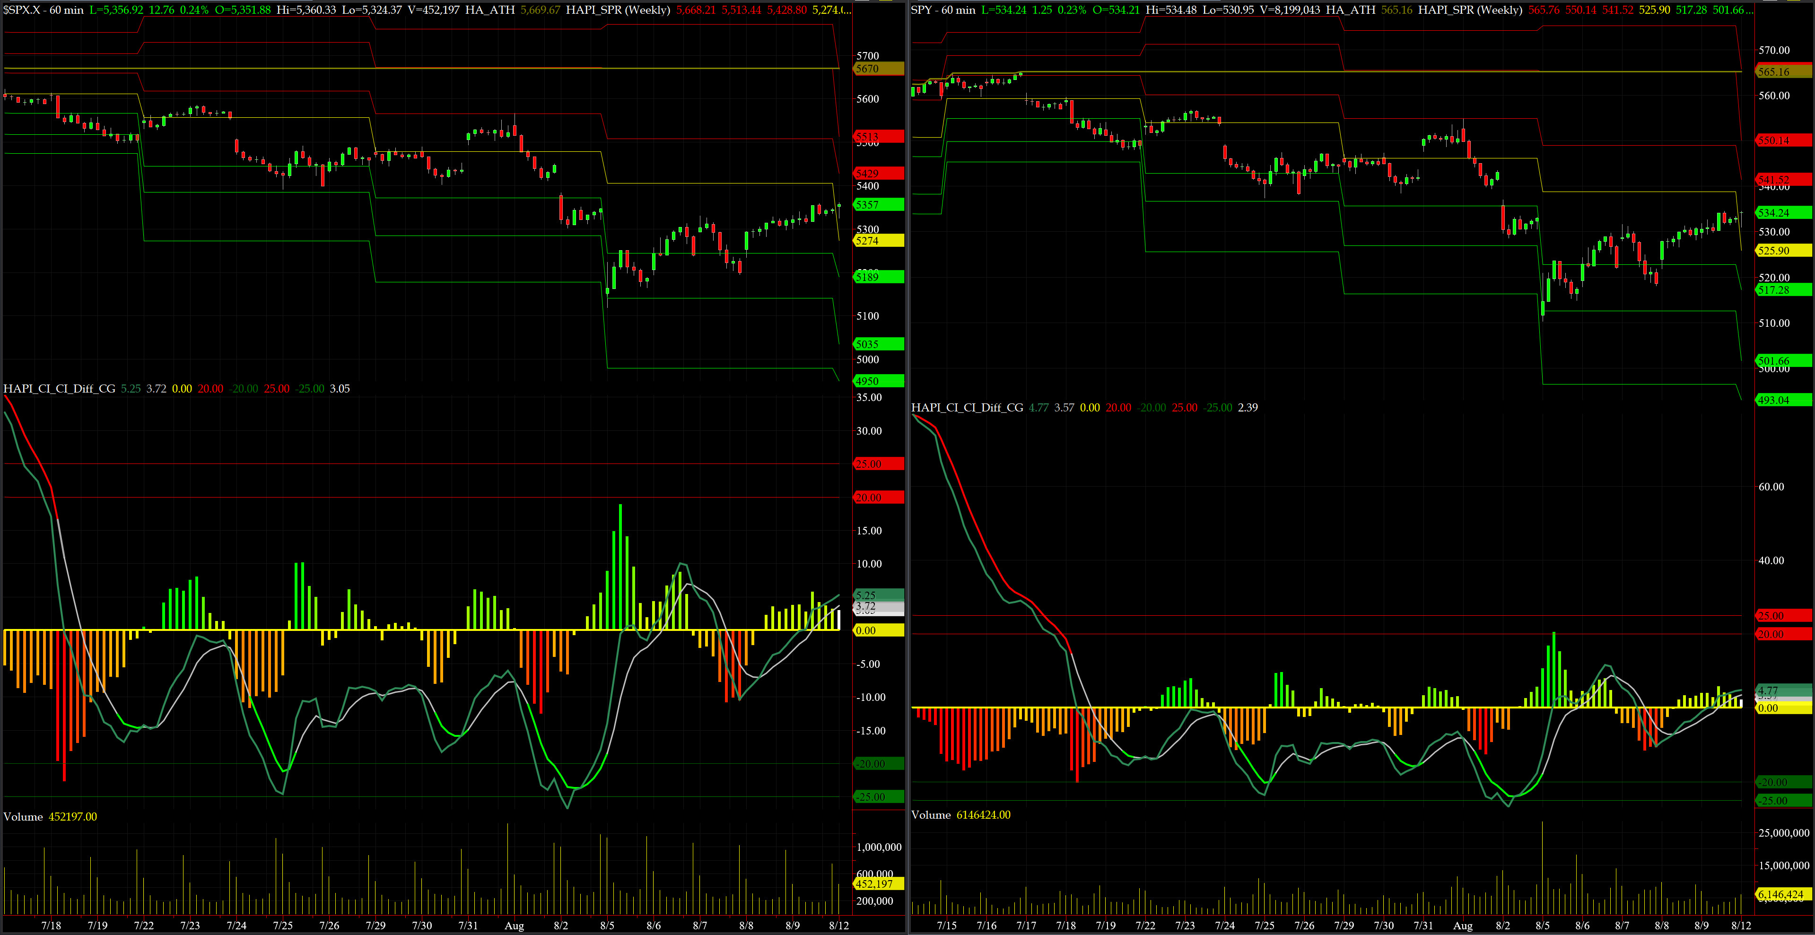Click the SPY 60 min chart title

[942, 10]
